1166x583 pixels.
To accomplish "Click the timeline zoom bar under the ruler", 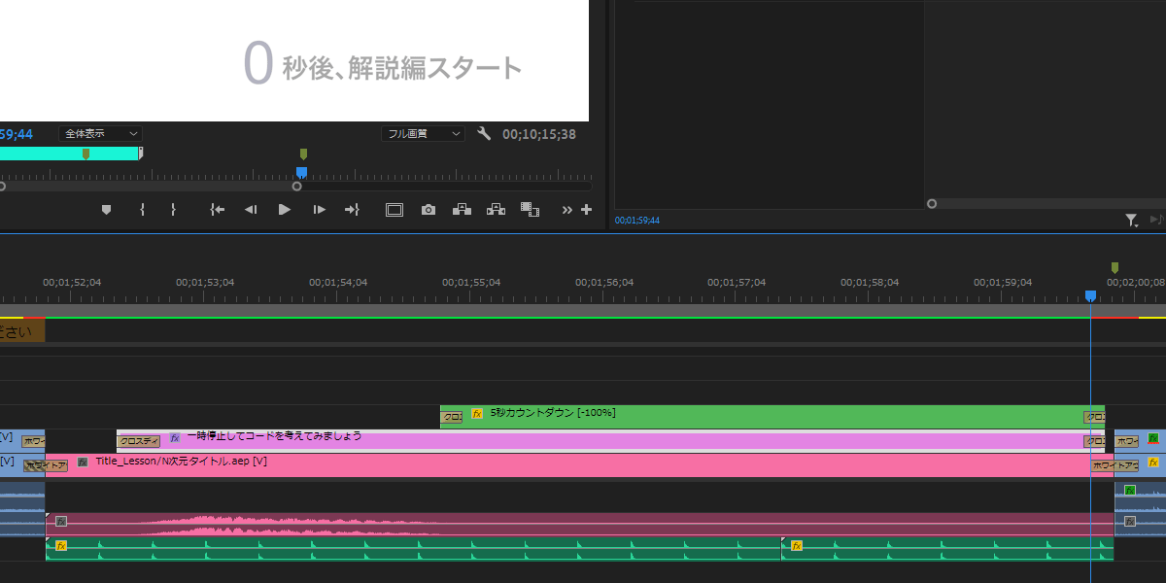I will pos(583,310).
